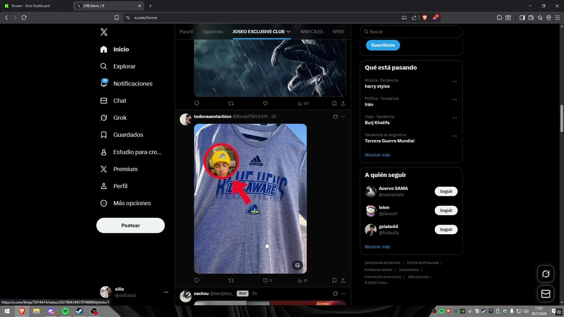The image size is (564, 317).
Task: Open the Delaware shirt photo
Action: click(250, 199)
